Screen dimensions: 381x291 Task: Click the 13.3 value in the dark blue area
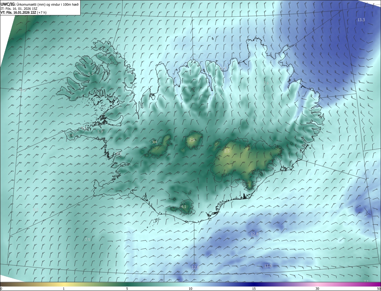pos(361,20)
